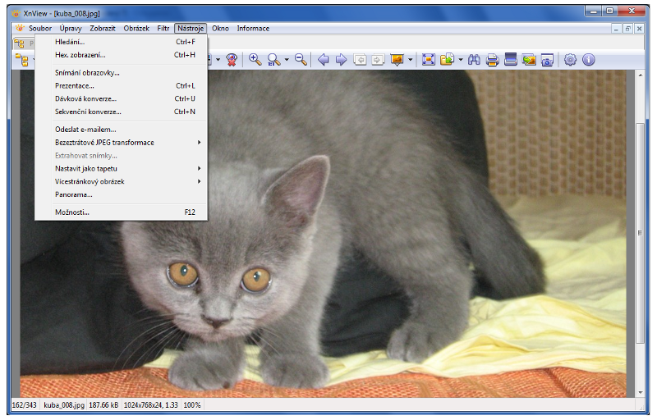Click the binoculars search icon
657x420 pixels.
474,59
